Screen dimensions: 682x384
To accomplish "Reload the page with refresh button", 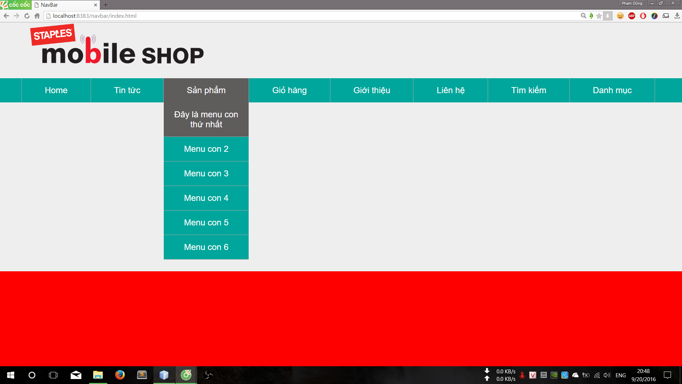I will 27,16.
